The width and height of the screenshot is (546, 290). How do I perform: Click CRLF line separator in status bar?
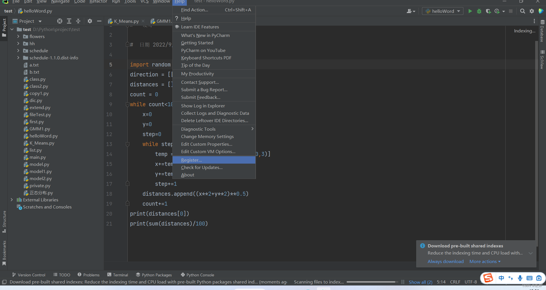[455, 282]
